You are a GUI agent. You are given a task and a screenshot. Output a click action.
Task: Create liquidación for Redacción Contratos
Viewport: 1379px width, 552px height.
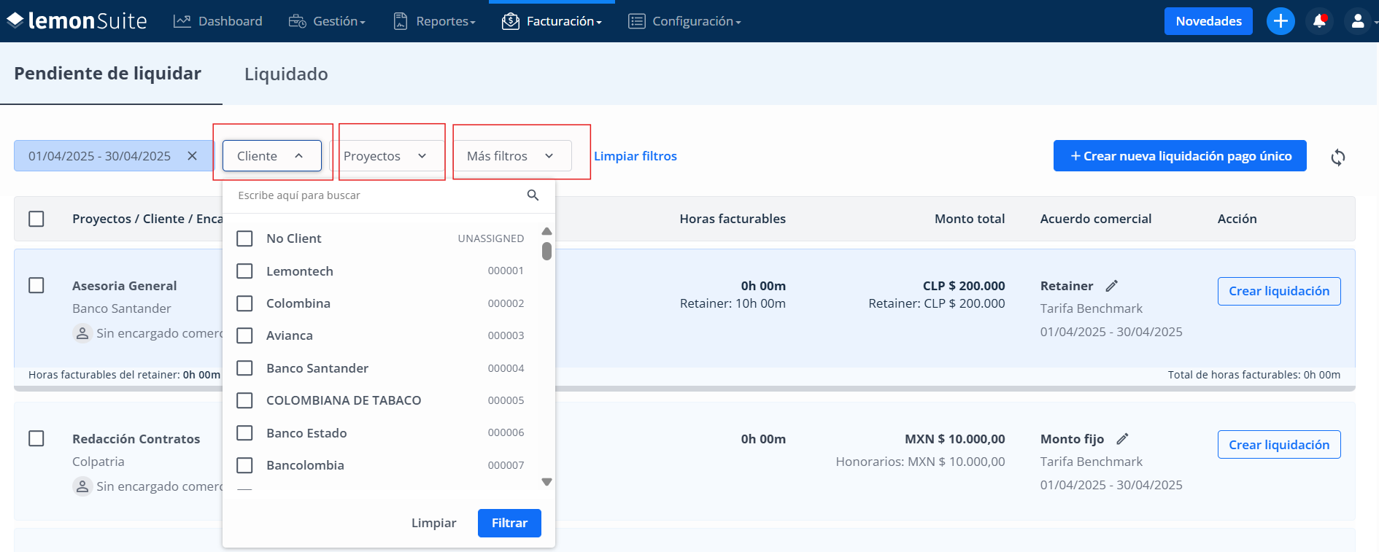(1279, 445)
